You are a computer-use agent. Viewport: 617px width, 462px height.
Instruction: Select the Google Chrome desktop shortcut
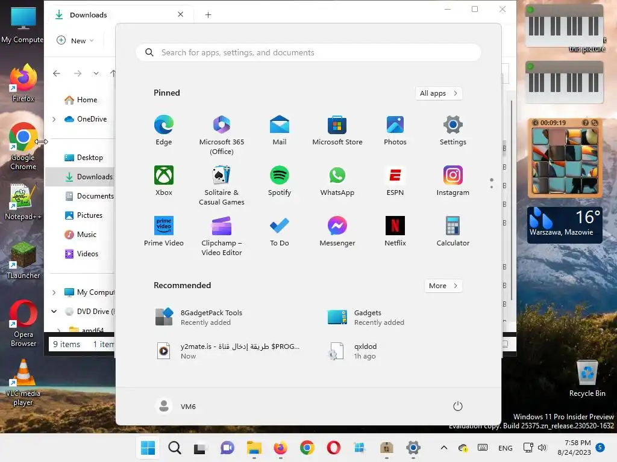point(23,146)
